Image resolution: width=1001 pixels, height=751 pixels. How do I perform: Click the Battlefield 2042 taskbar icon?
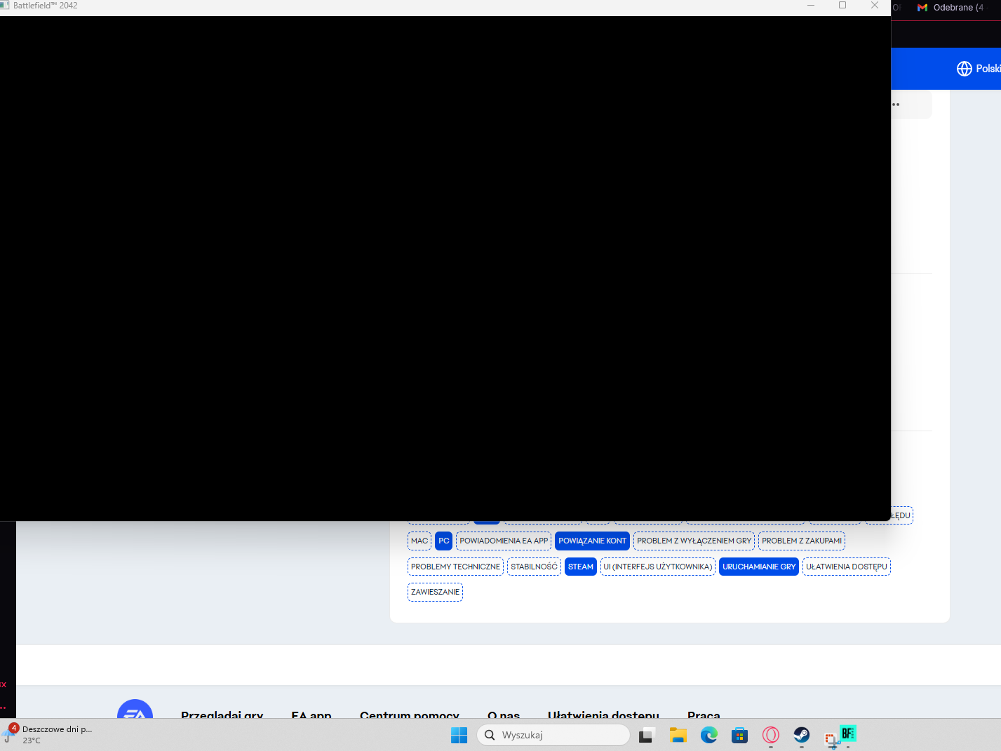point(847,734)
